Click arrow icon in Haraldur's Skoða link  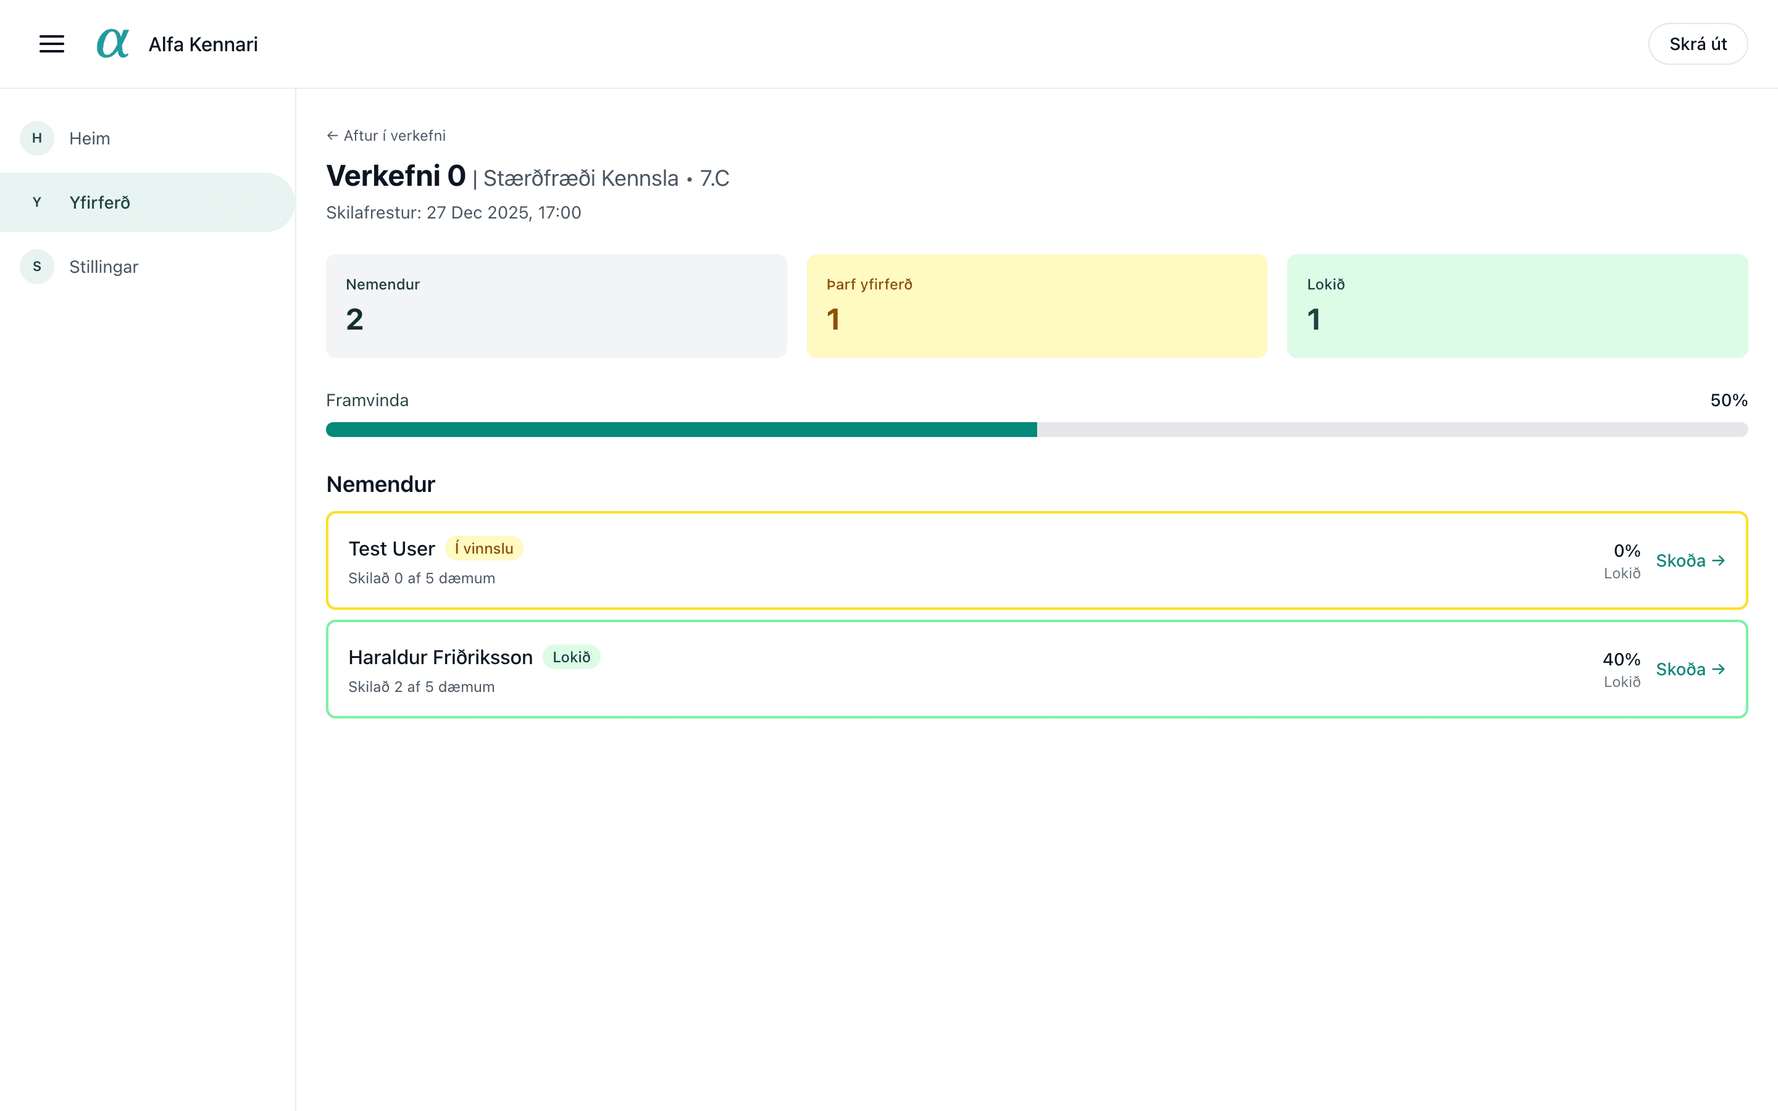(1719, 670)
